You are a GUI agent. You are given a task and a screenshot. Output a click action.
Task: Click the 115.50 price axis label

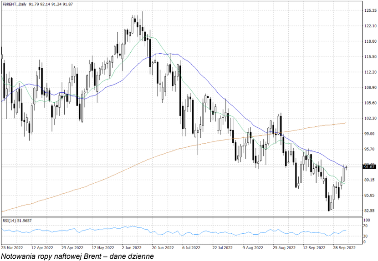[369, 57]
